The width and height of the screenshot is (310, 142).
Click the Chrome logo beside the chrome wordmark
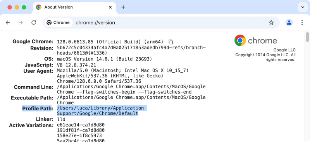point(240,41)
